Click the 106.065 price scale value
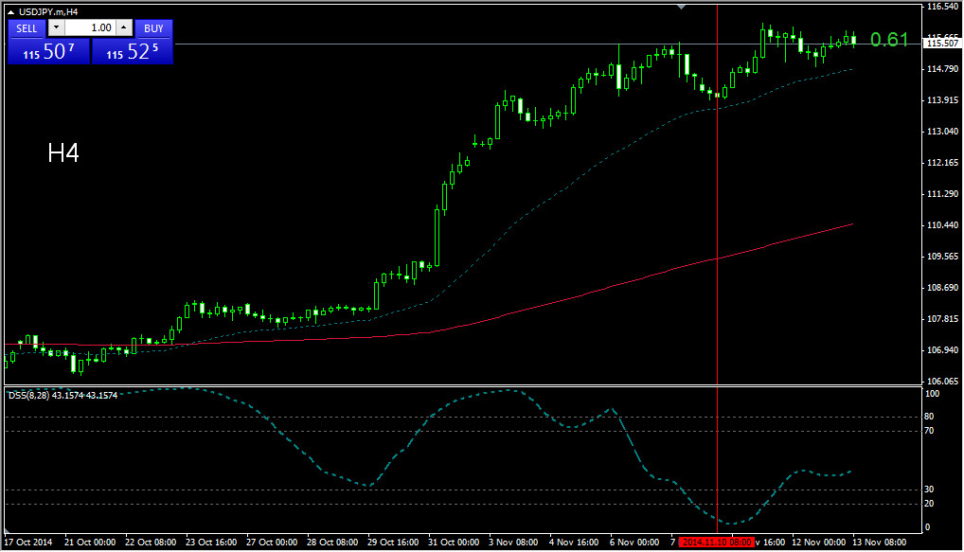The height and width of the screenshot is (552, 964). (943, 382)
